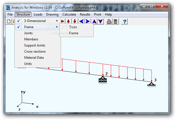Open the Print menu
The height and width of the screenshot is (120, 176).
(x=97, y=14)
